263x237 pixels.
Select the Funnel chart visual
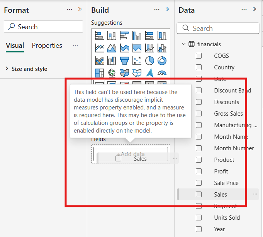(124, 61)
